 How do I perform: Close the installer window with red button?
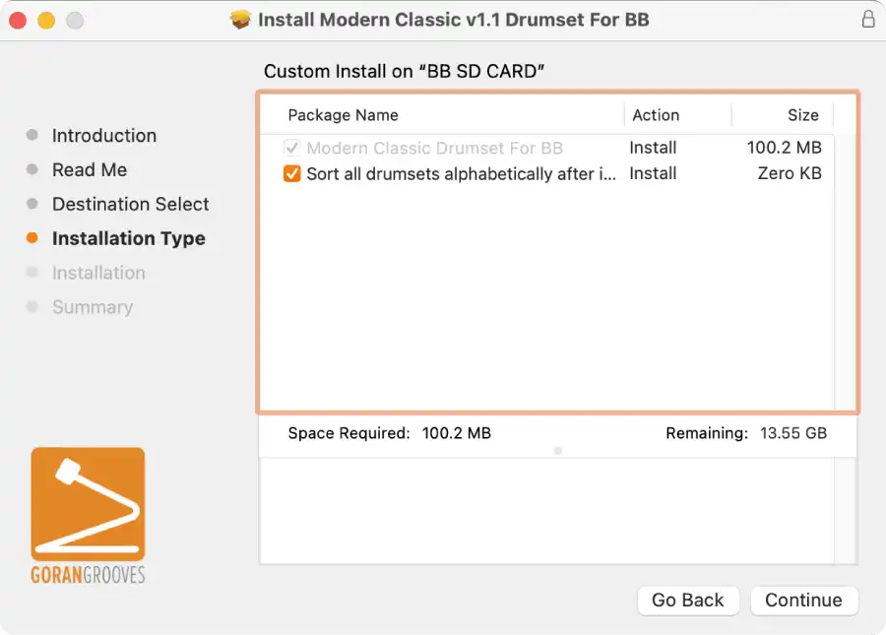tap(18, 21)
